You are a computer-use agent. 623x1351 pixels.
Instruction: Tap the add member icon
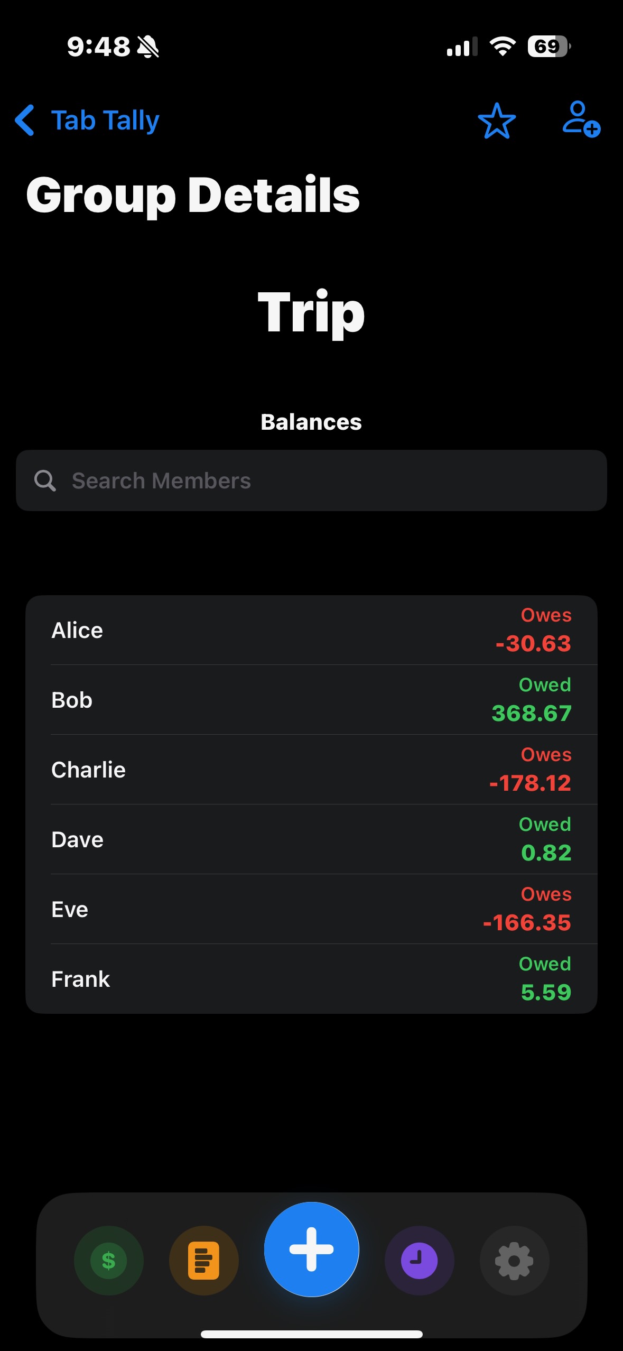click(x=581, y=119)
